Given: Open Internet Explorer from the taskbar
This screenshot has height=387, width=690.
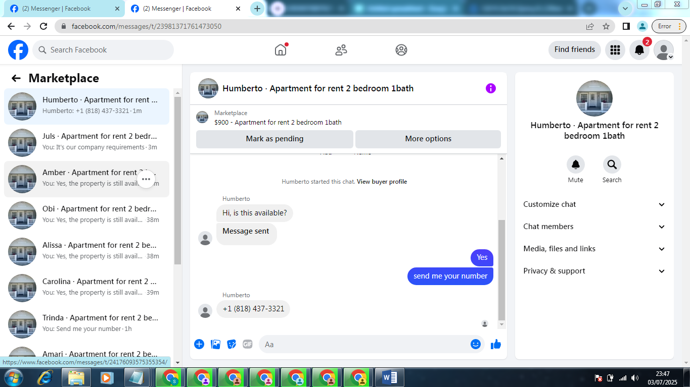Looking at the screenshot, I should pyautogui.click(x=45, y=377).
